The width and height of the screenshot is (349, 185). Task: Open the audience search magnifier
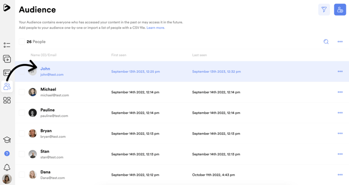(x=326, y=42)
